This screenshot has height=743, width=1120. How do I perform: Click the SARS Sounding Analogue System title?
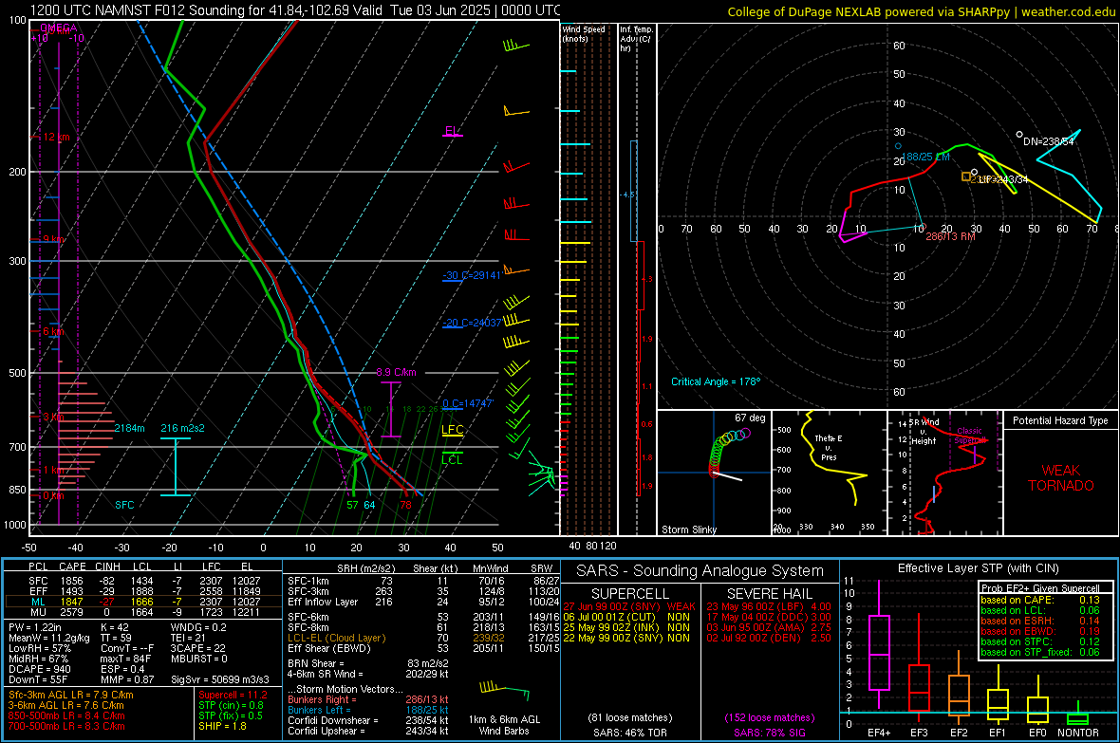[x=700, y=571]
